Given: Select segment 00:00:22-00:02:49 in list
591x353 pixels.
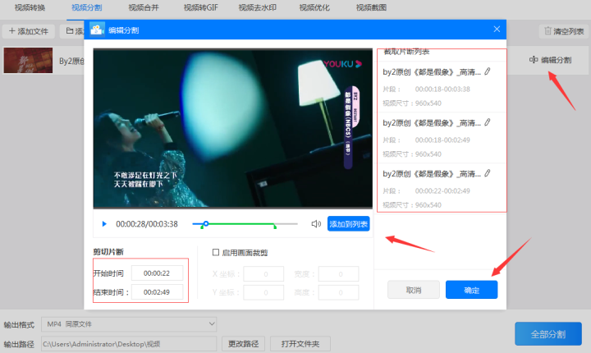Looking at the screenshot, I should click(442, 188).
